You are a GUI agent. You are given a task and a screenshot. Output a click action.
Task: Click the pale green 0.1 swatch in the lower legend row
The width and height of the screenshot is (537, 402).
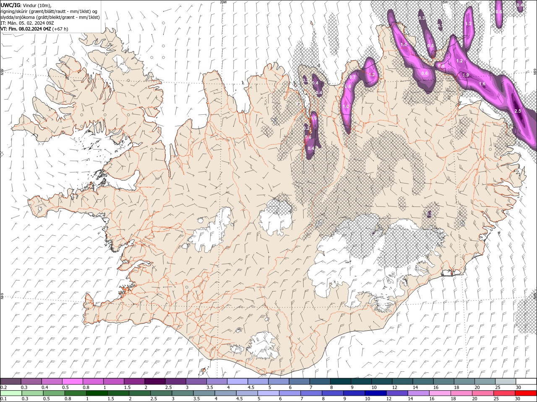click(x=10, y=393)
